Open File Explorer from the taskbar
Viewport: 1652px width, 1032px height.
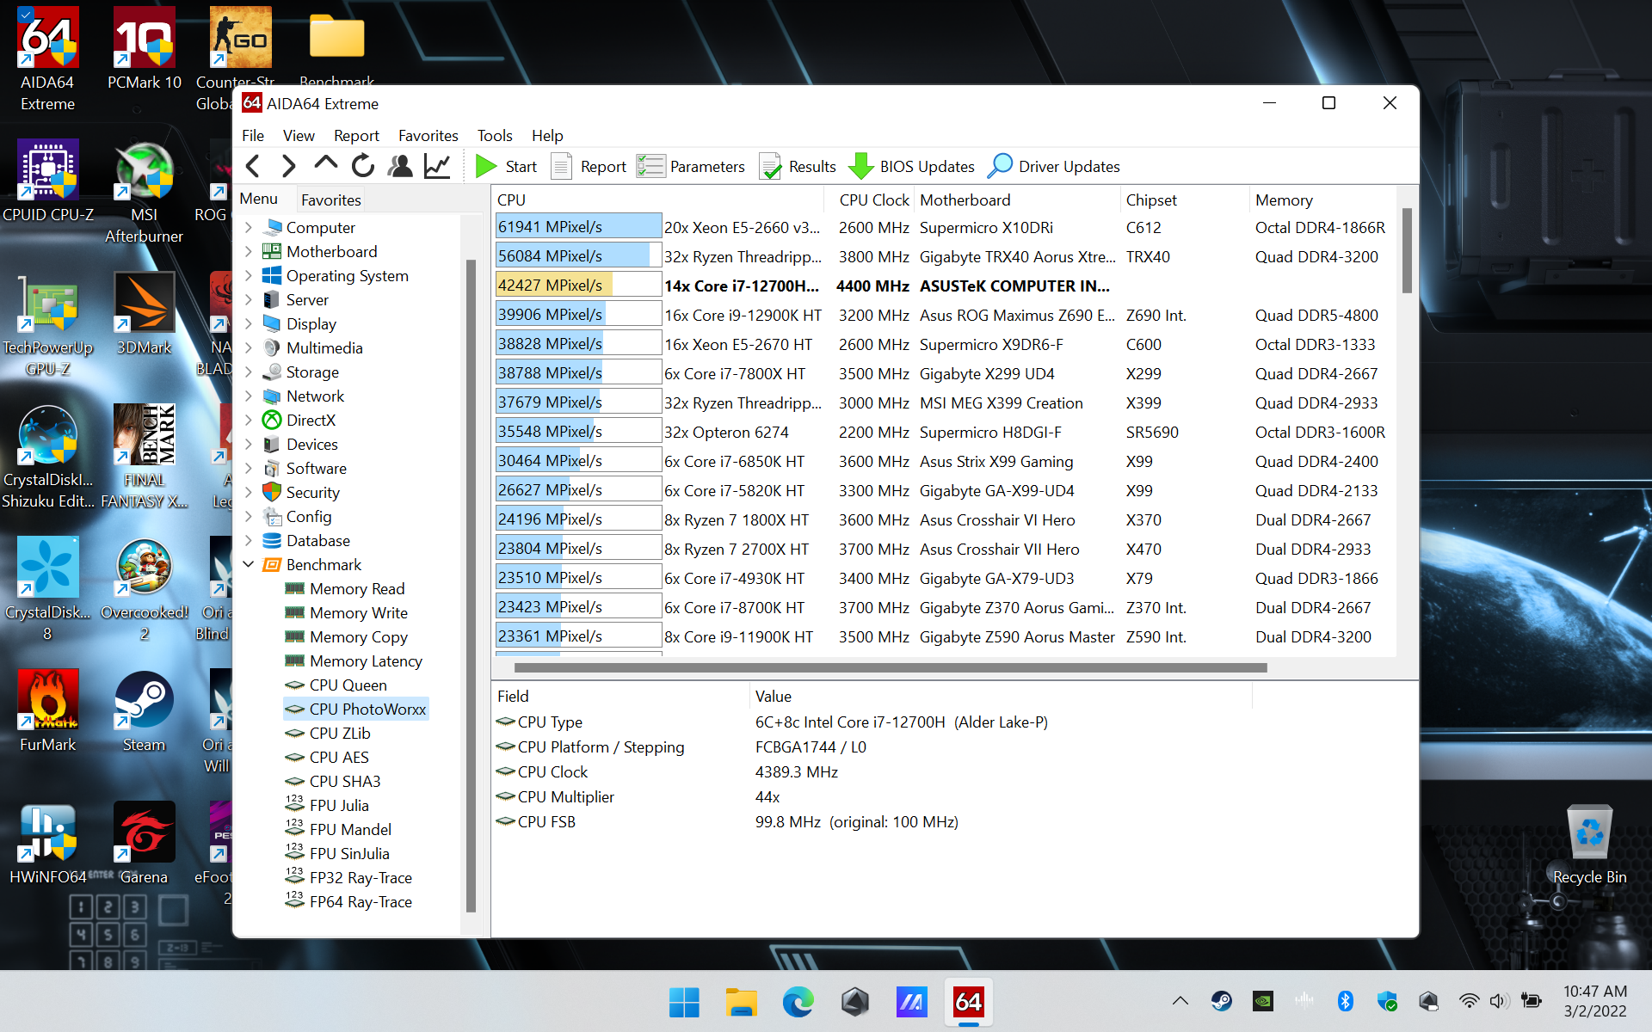(740, 1002)
